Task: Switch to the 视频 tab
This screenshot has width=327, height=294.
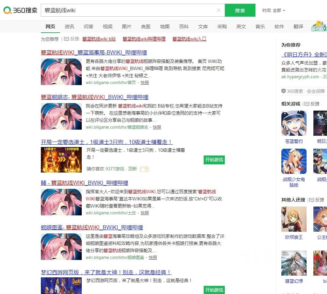Action: (x=108, y=27)
